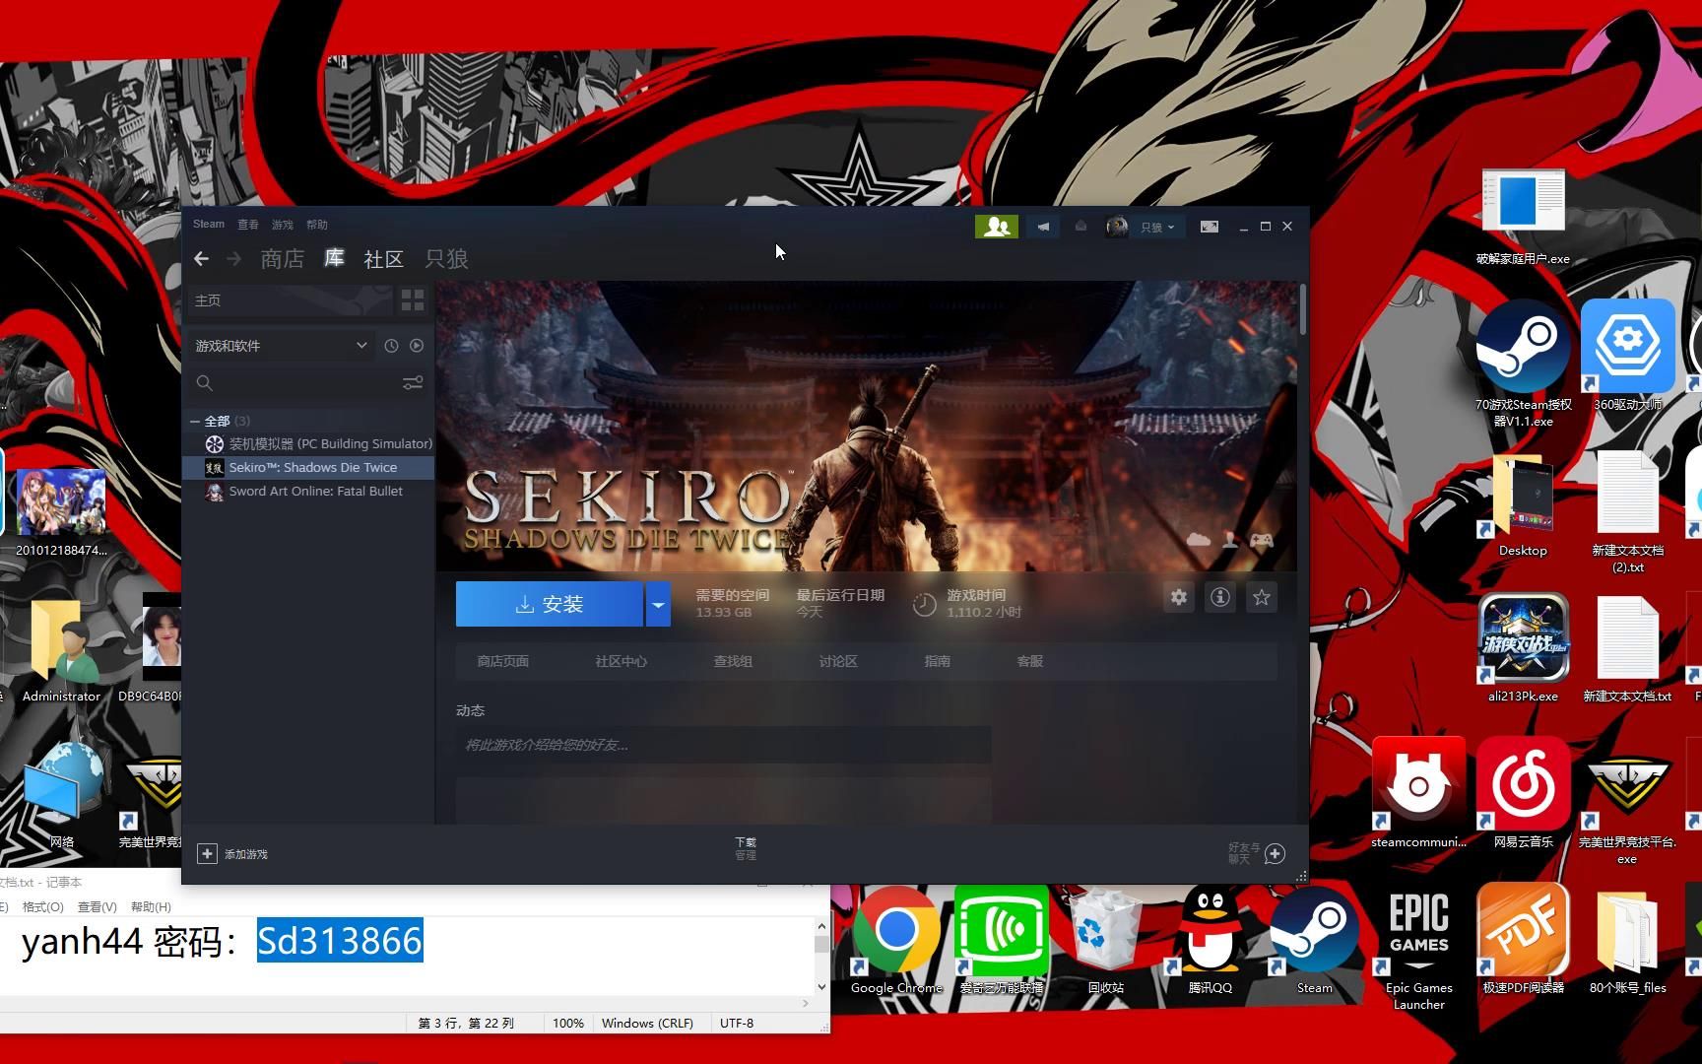Open Steam notifications bell icon

pyautogui.click(x=1080, y=227)
